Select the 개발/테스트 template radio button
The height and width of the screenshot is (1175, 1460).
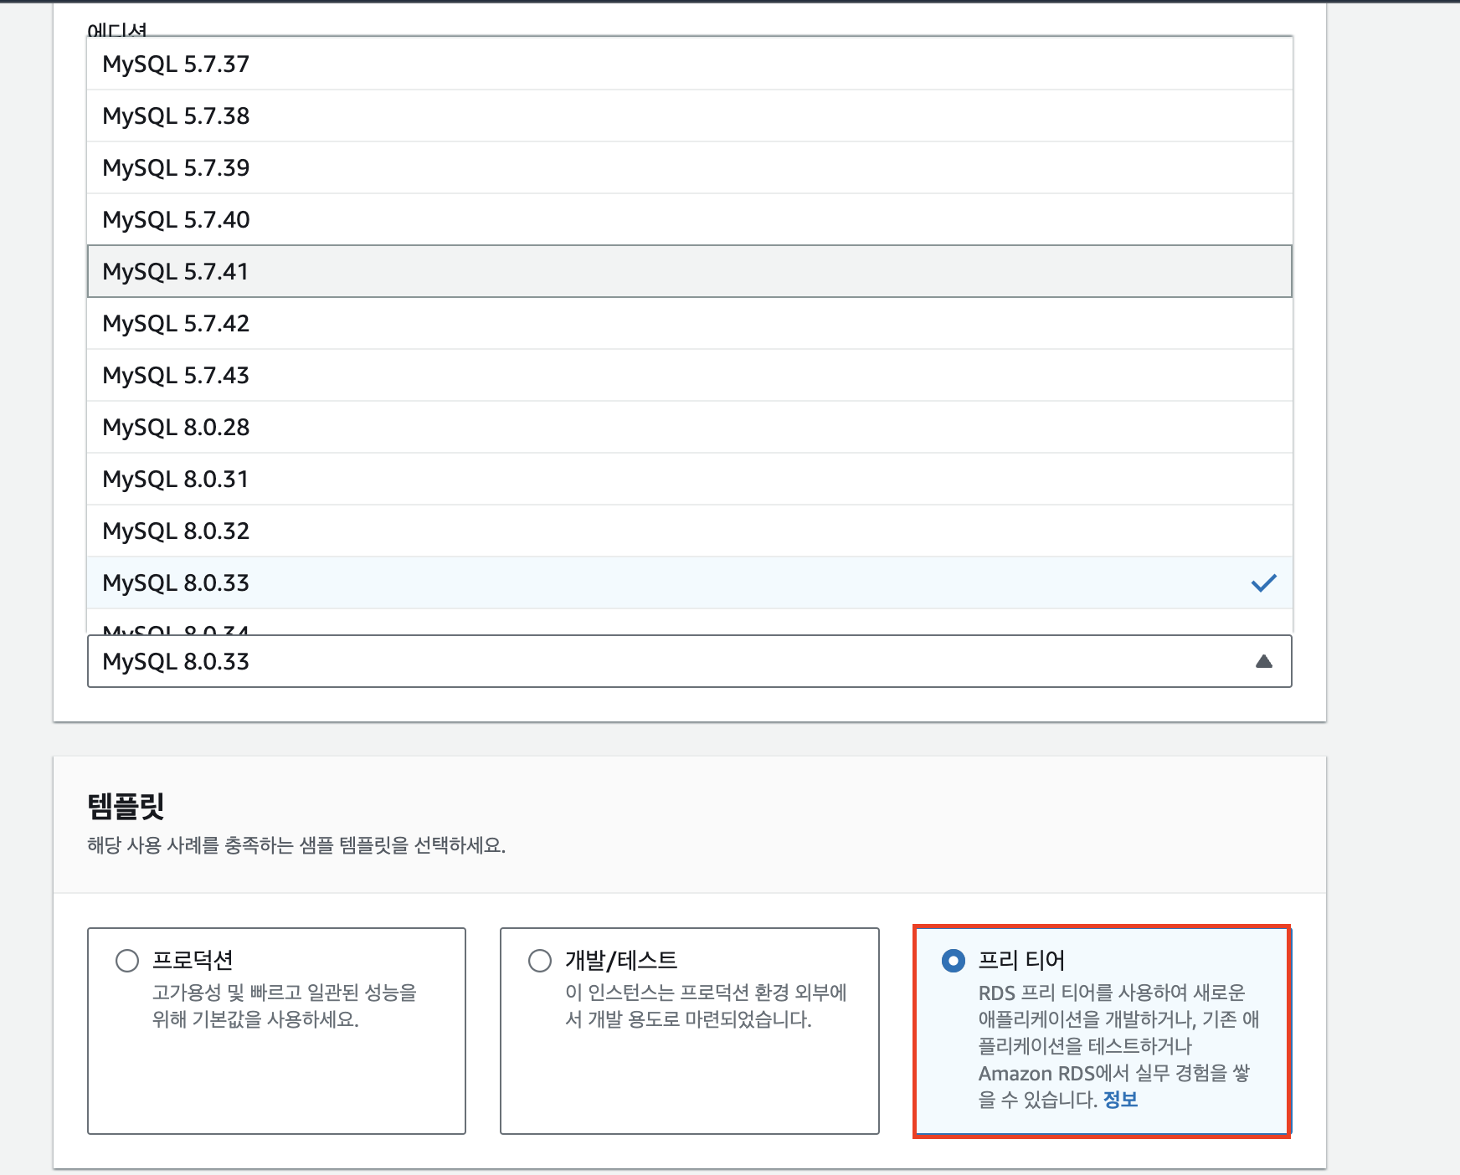tap(540, 960)
